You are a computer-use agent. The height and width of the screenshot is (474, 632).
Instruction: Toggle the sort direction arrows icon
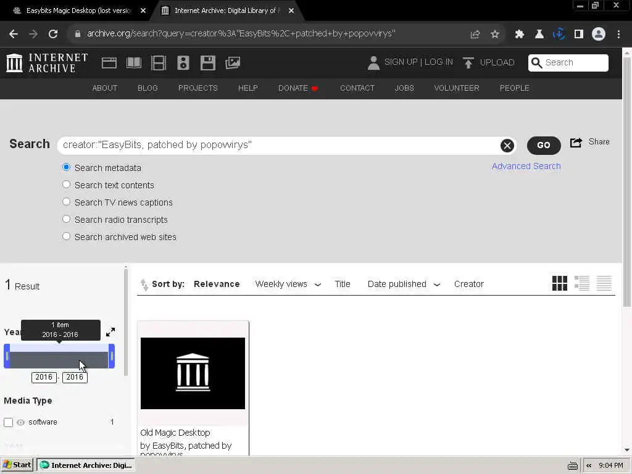tap(144, 285)
